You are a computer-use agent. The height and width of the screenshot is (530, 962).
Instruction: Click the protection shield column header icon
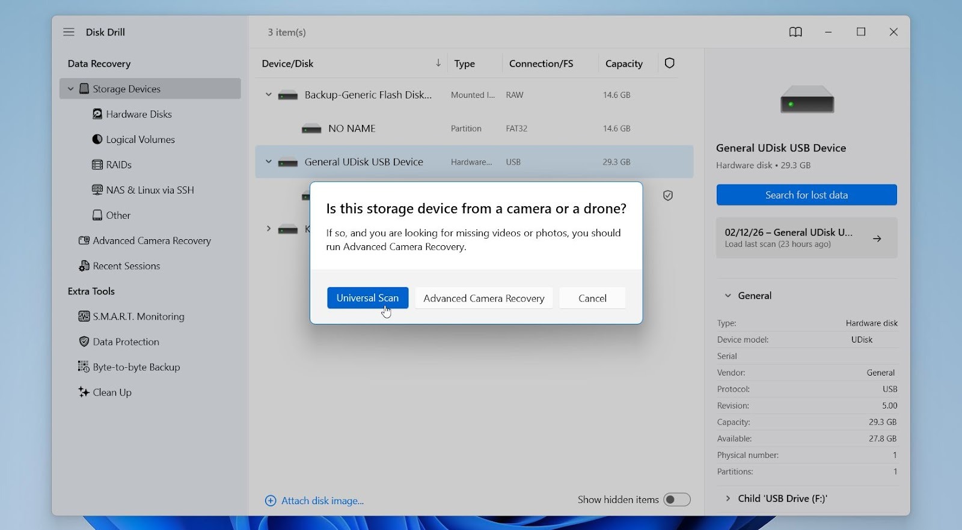[670, 63]
